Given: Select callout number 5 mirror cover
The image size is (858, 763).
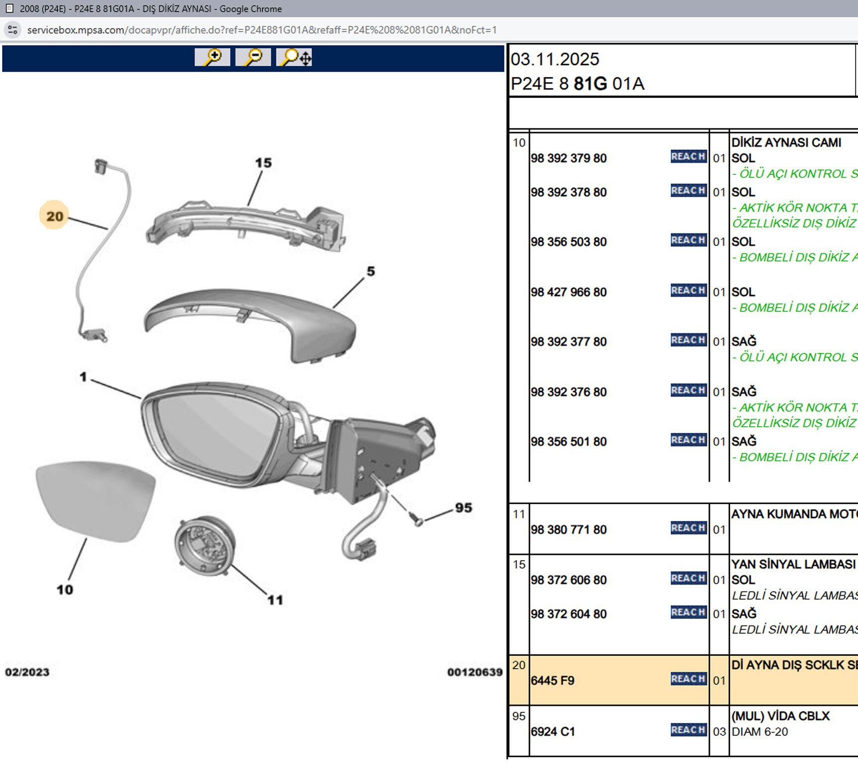Looking at the screenshot, I should [x=371, y=271].
